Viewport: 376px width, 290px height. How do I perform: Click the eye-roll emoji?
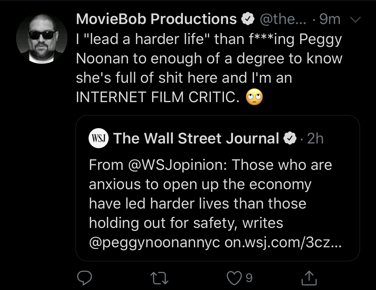tap(254, 97)
